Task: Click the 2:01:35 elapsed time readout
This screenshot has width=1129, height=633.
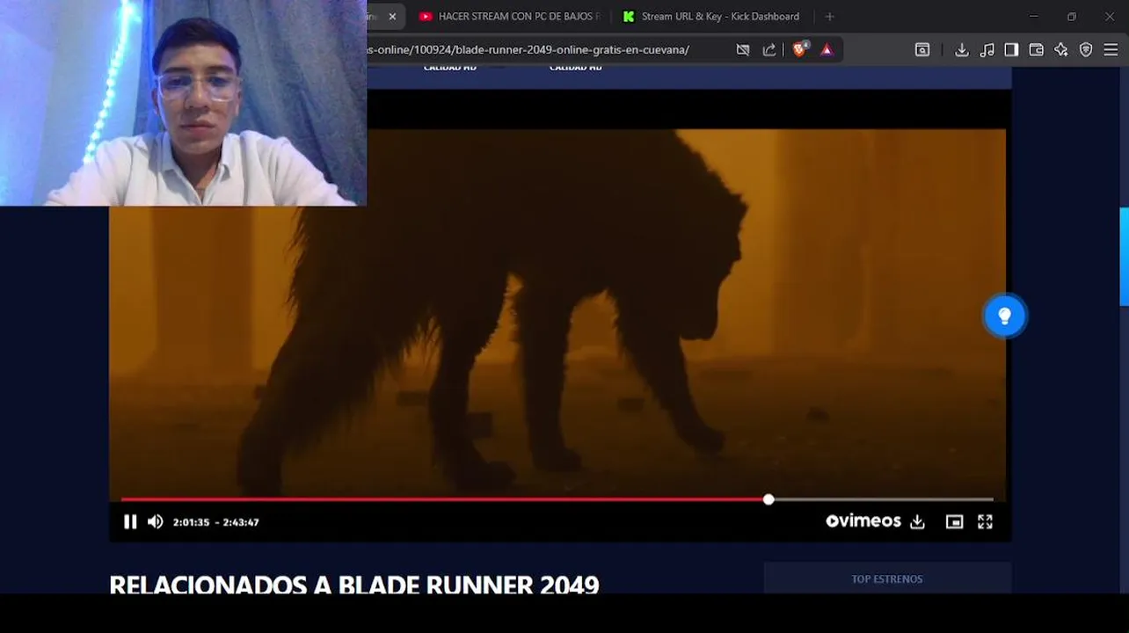Action: (191, 522)
